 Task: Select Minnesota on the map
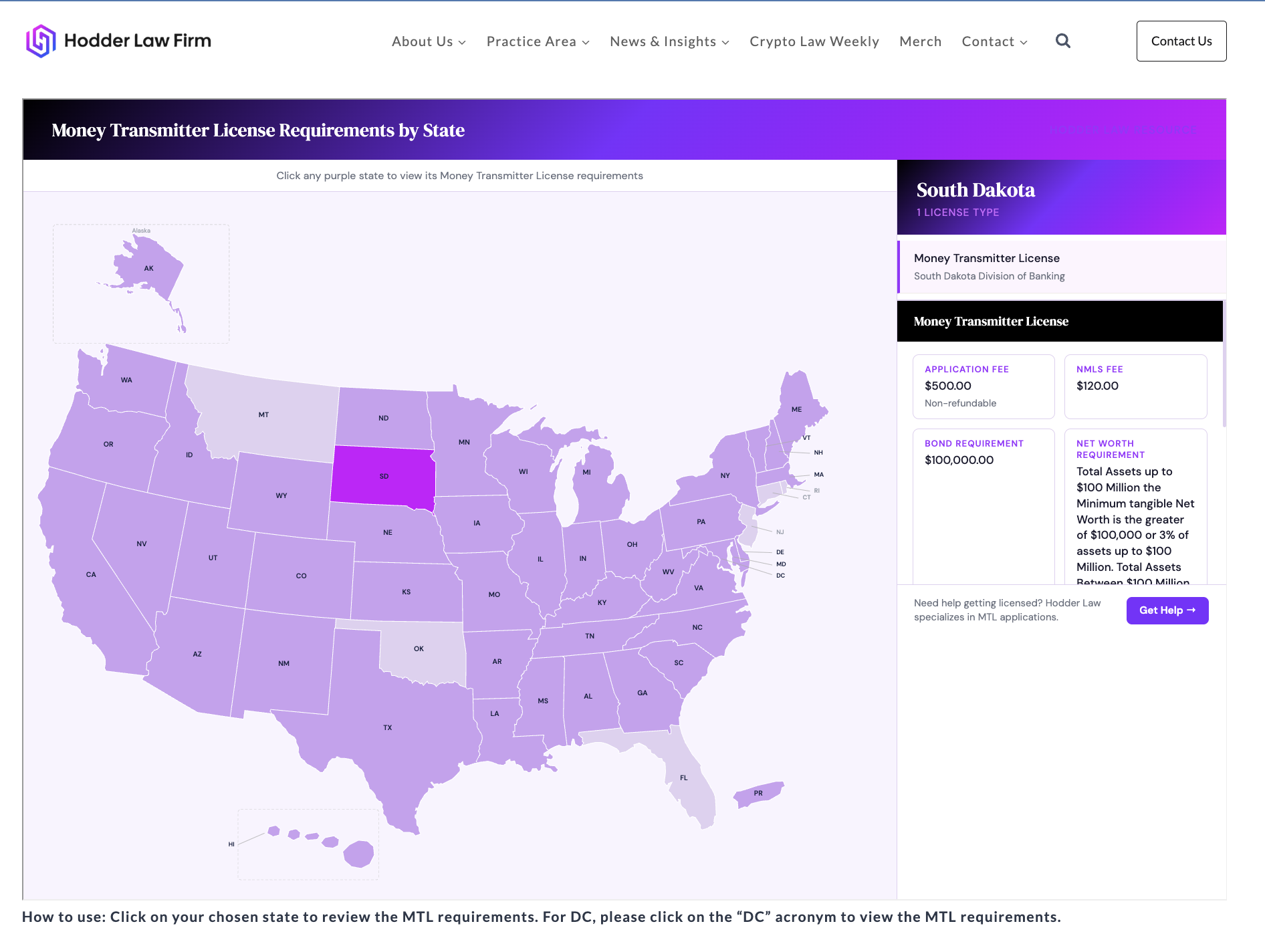pos(464,442)
